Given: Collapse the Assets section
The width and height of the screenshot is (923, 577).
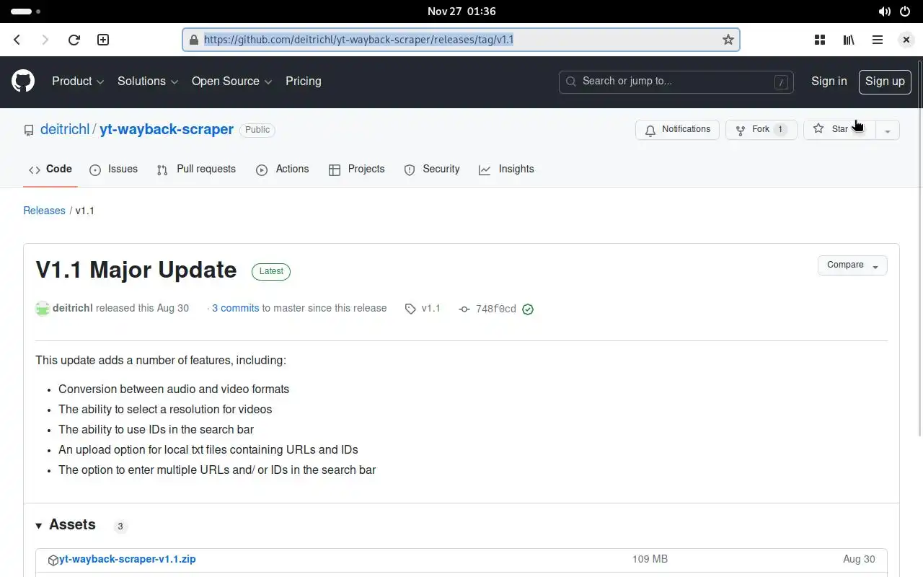Looking at the screenshot, I should point(66,525).
